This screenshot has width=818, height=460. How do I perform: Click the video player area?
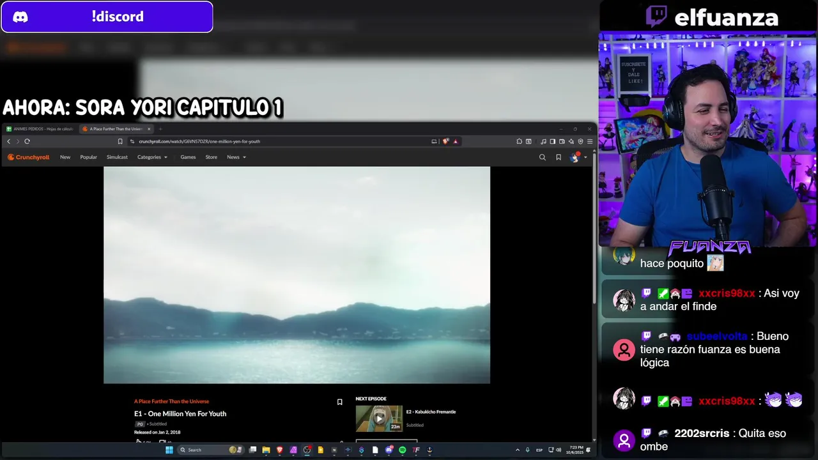tap(297, 275)
